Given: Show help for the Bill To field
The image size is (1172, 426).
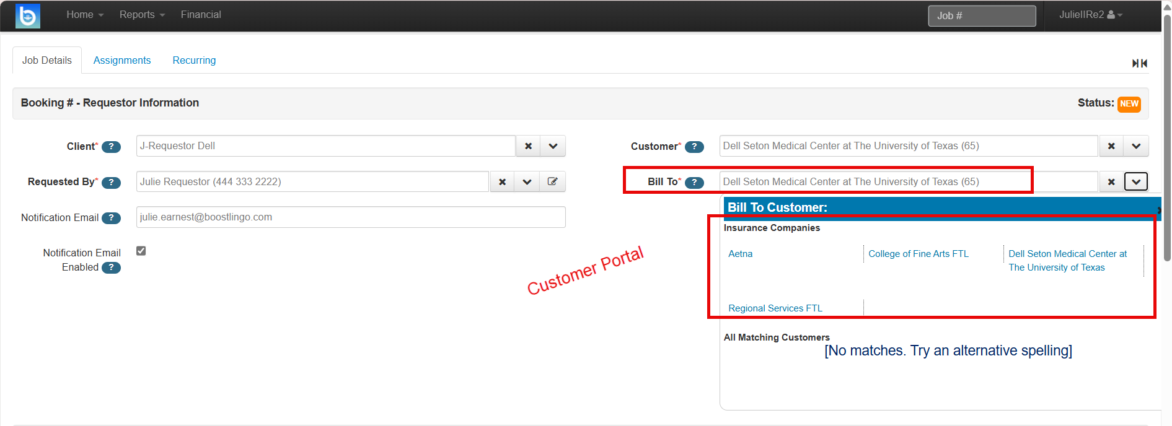Looking at the screenshot, I should coord(694,182).
